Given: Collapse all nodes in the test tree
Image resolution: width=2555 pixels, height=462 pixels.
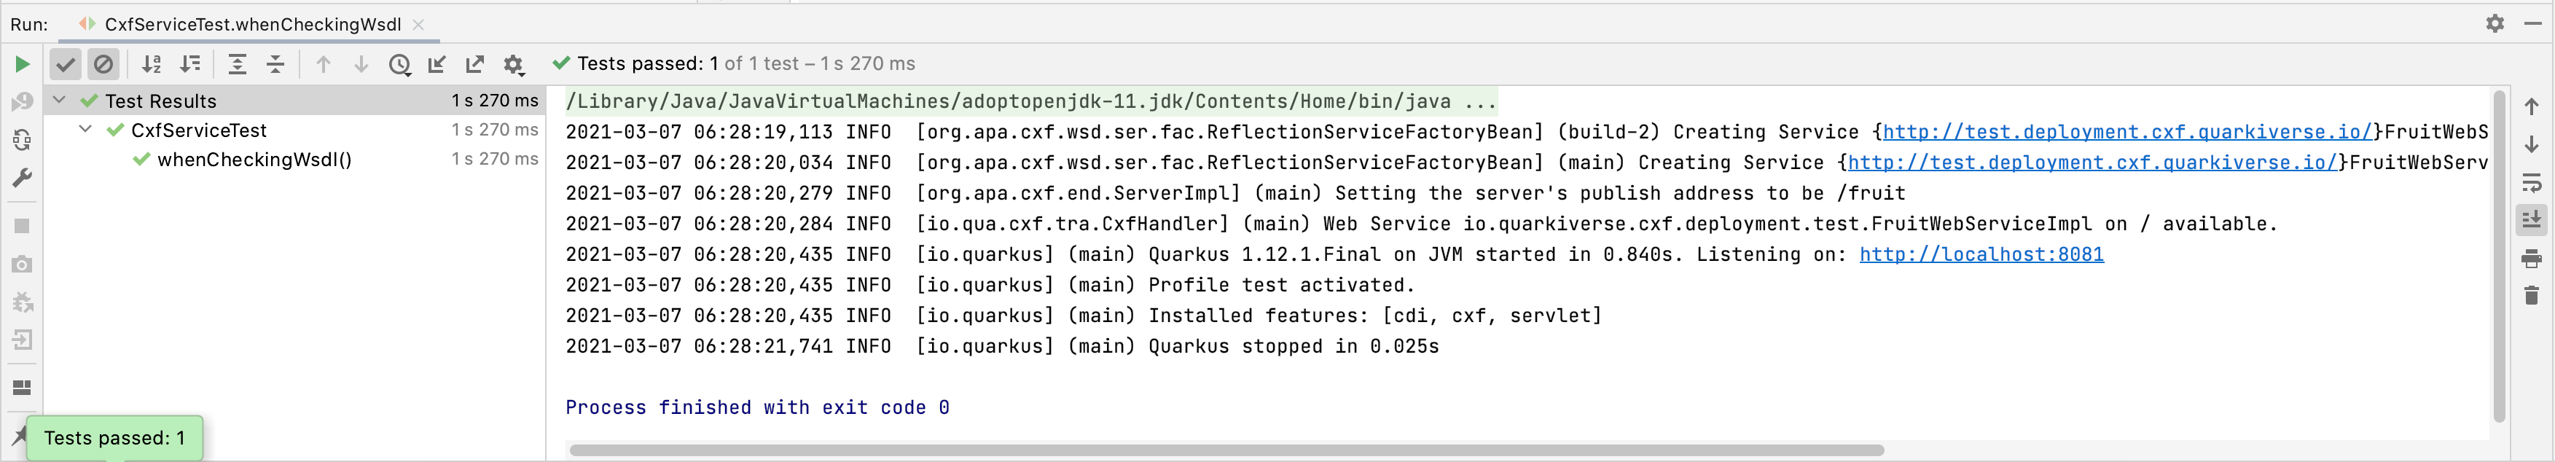Looking at the screenshot, I should (x=275, y=63).
